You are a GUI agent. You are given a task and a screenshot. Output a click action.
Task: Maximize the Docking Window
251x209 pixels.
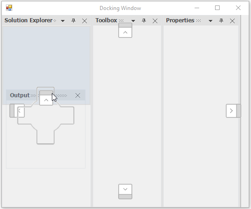[217, 8]
